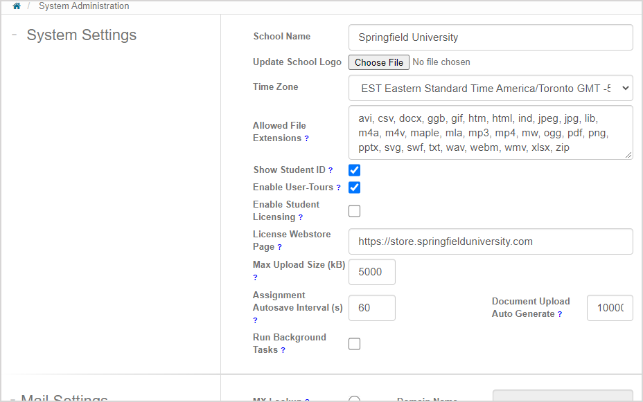This screenshot has height=402, width=643.
Task: Click Choose File for school logo
Action: (378, 62)
